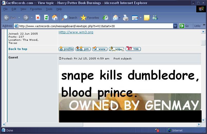Click the Forward arrow button
This screenshot has height=134, width=207.
[26, 18]
